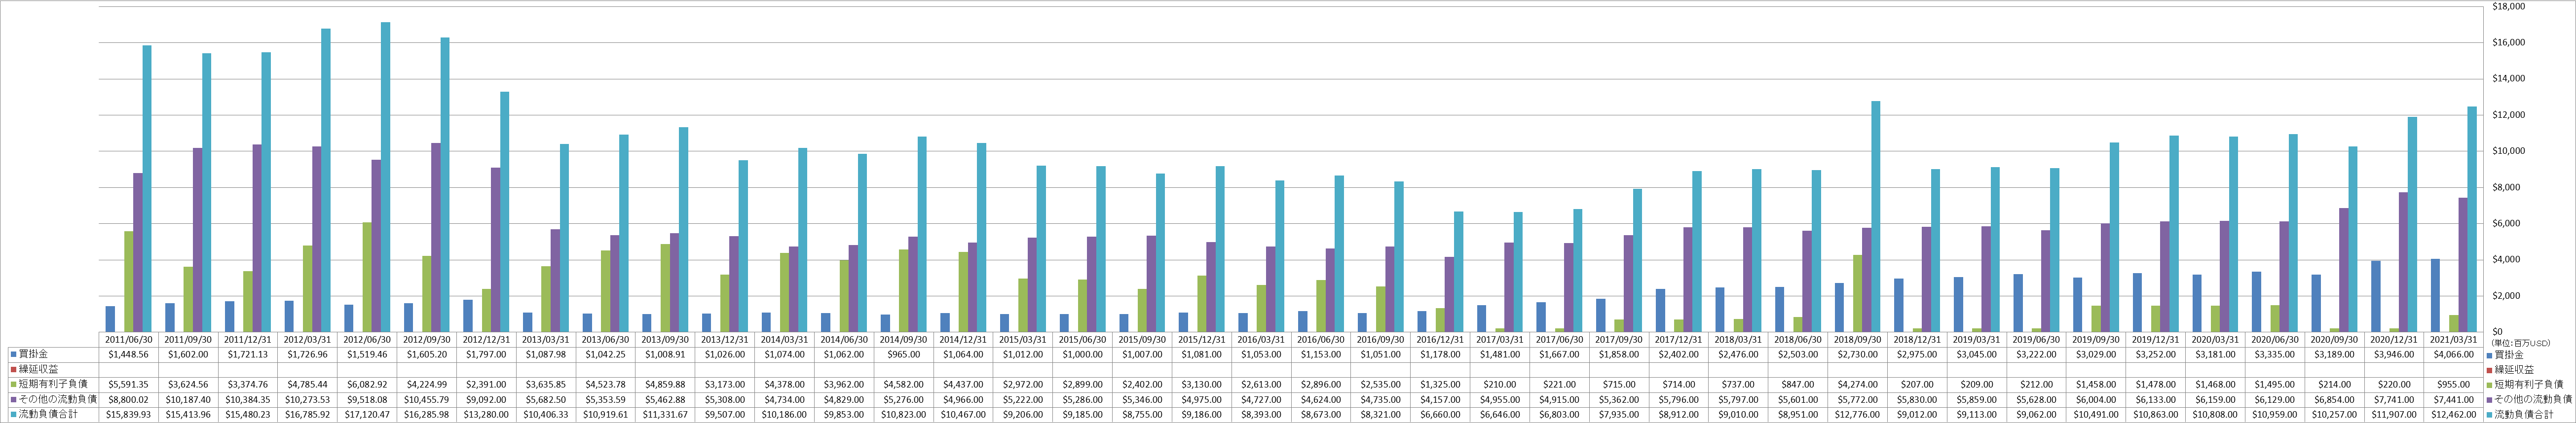The height and width of the screenshot is (423, 2576).
Task: Click the $3,222.00 cell under 2019/06/30
Action: 2037,354
